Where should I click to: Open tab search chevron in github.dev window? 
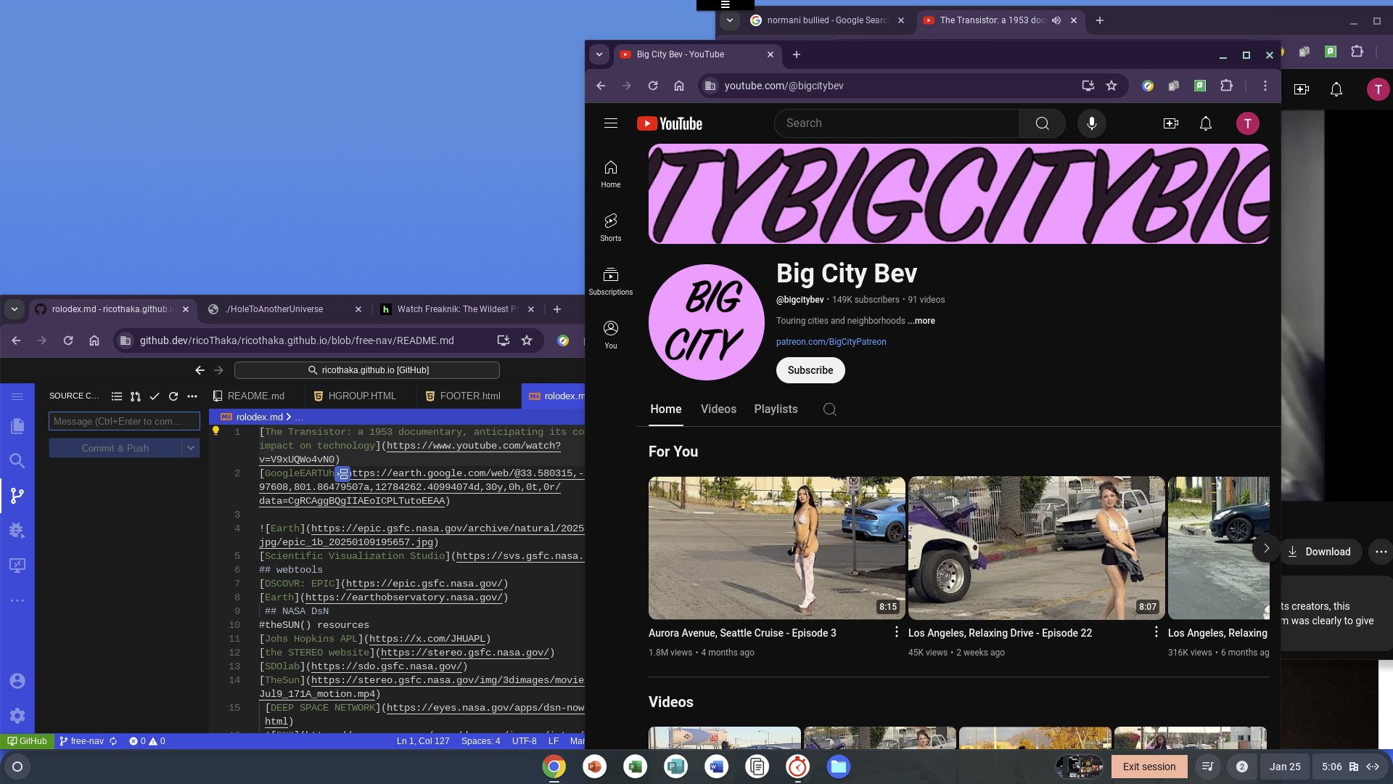14,309
